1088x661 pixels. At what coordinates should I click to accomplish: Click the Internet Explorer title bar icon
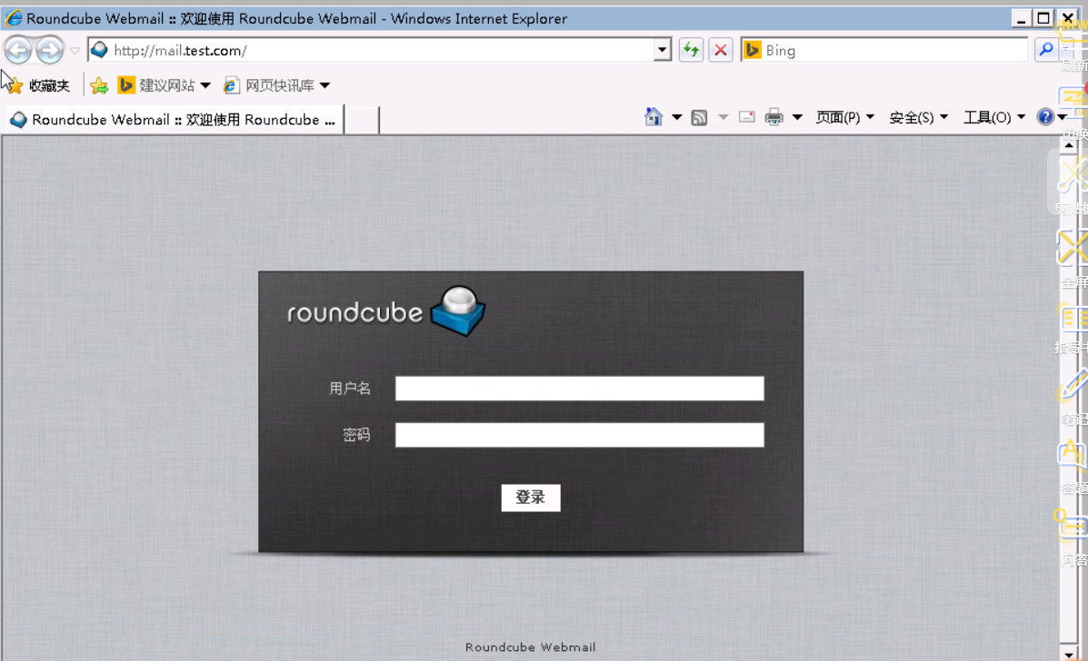tap(14, 18)
